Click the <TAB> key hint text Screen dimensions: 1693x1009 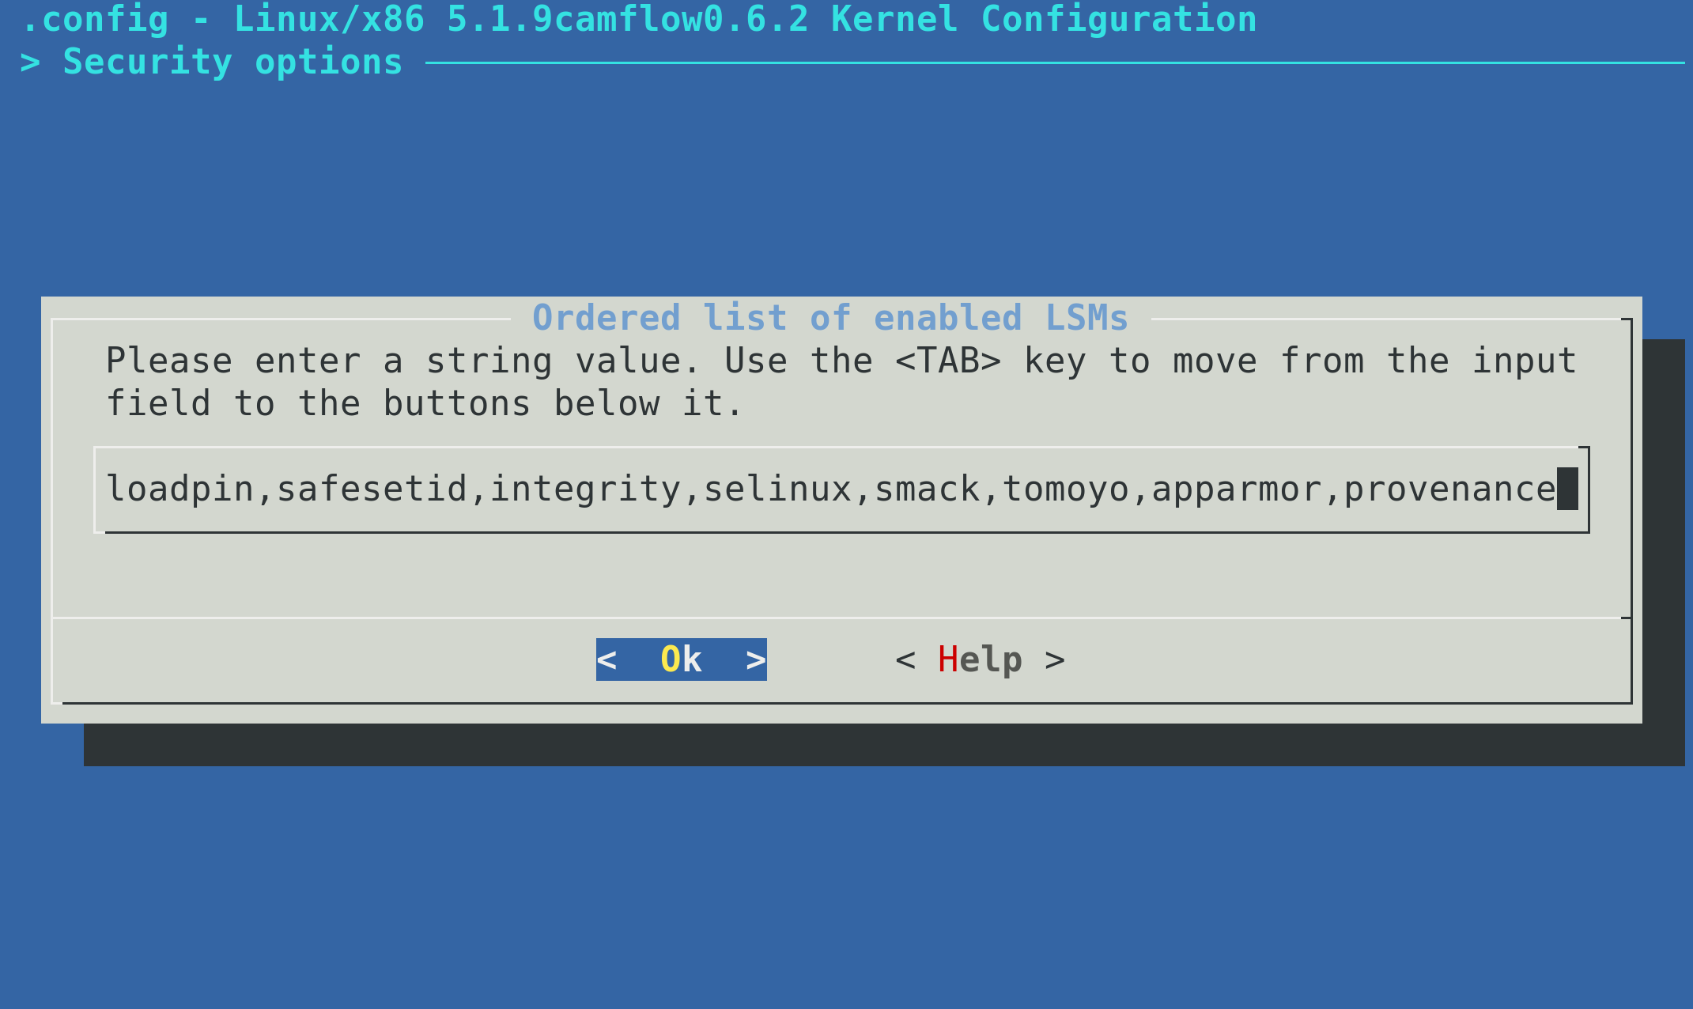[x=948, y=361]
